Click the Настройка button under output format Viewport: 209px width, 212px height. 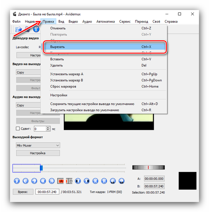pos(38,153)
